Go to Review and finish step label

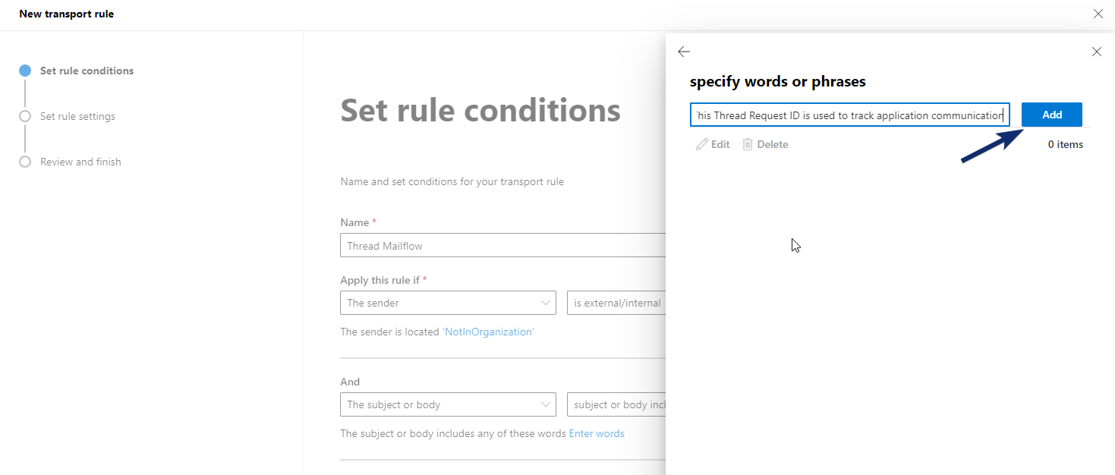(x=80, y=162)
